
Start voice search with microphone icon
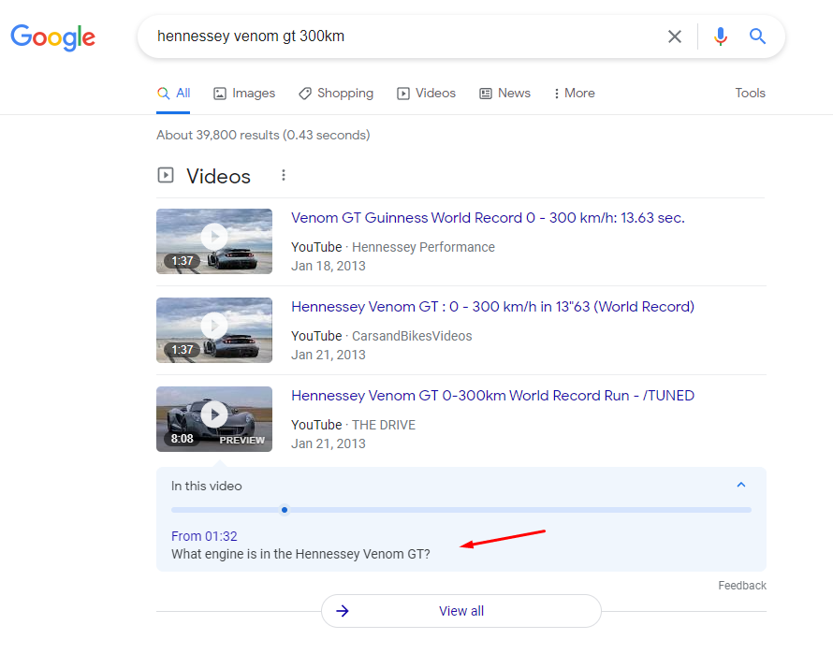coord(720,36)
